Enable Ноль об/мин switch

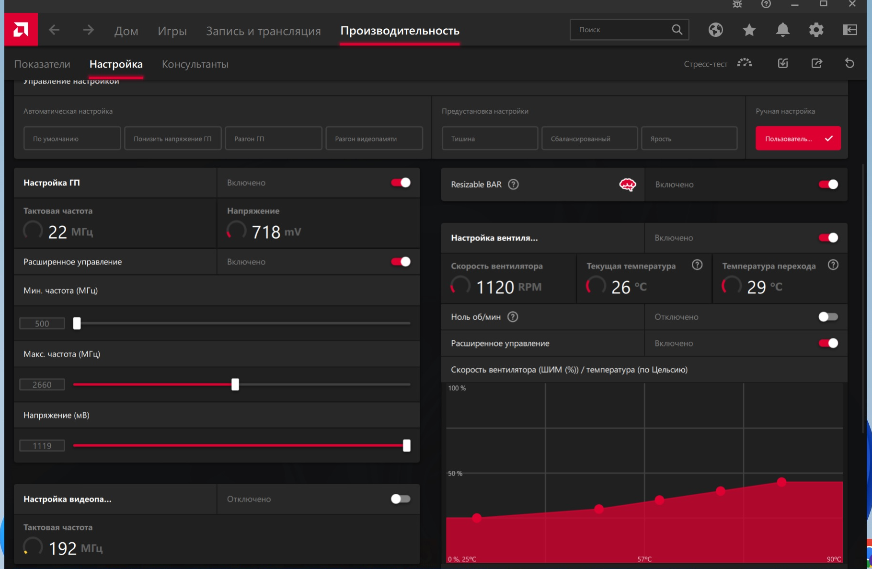[828, 317]
